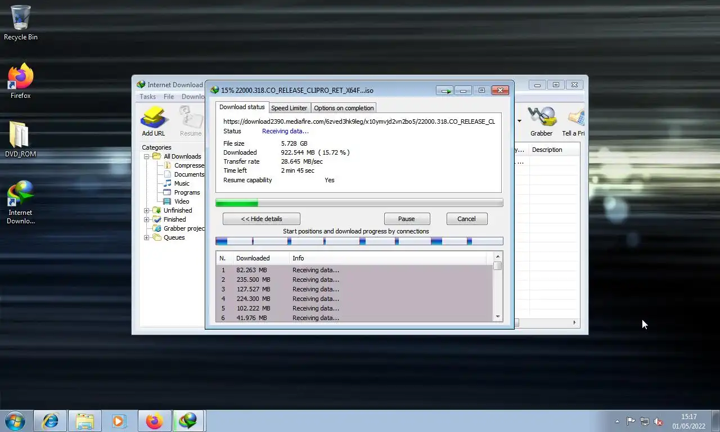This screenshot has width=720, height=432.
Task: Click the Downloaded column header
Action: click(x=261, y=258)
